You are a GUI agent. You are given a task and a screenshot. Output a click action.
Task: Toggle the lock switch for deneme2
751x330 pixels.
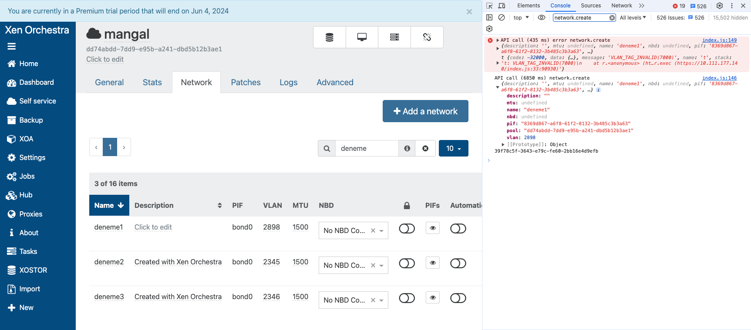click(407, 263)
